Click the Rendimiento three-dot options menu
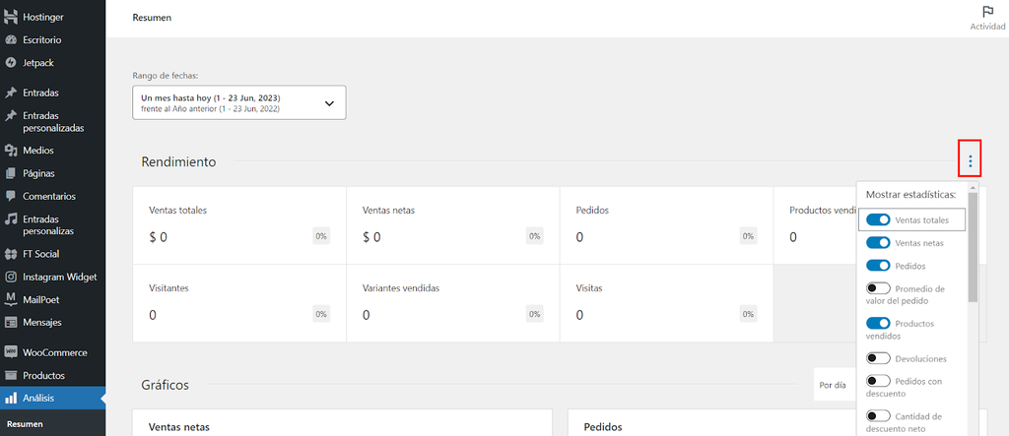 pos(970,161)
